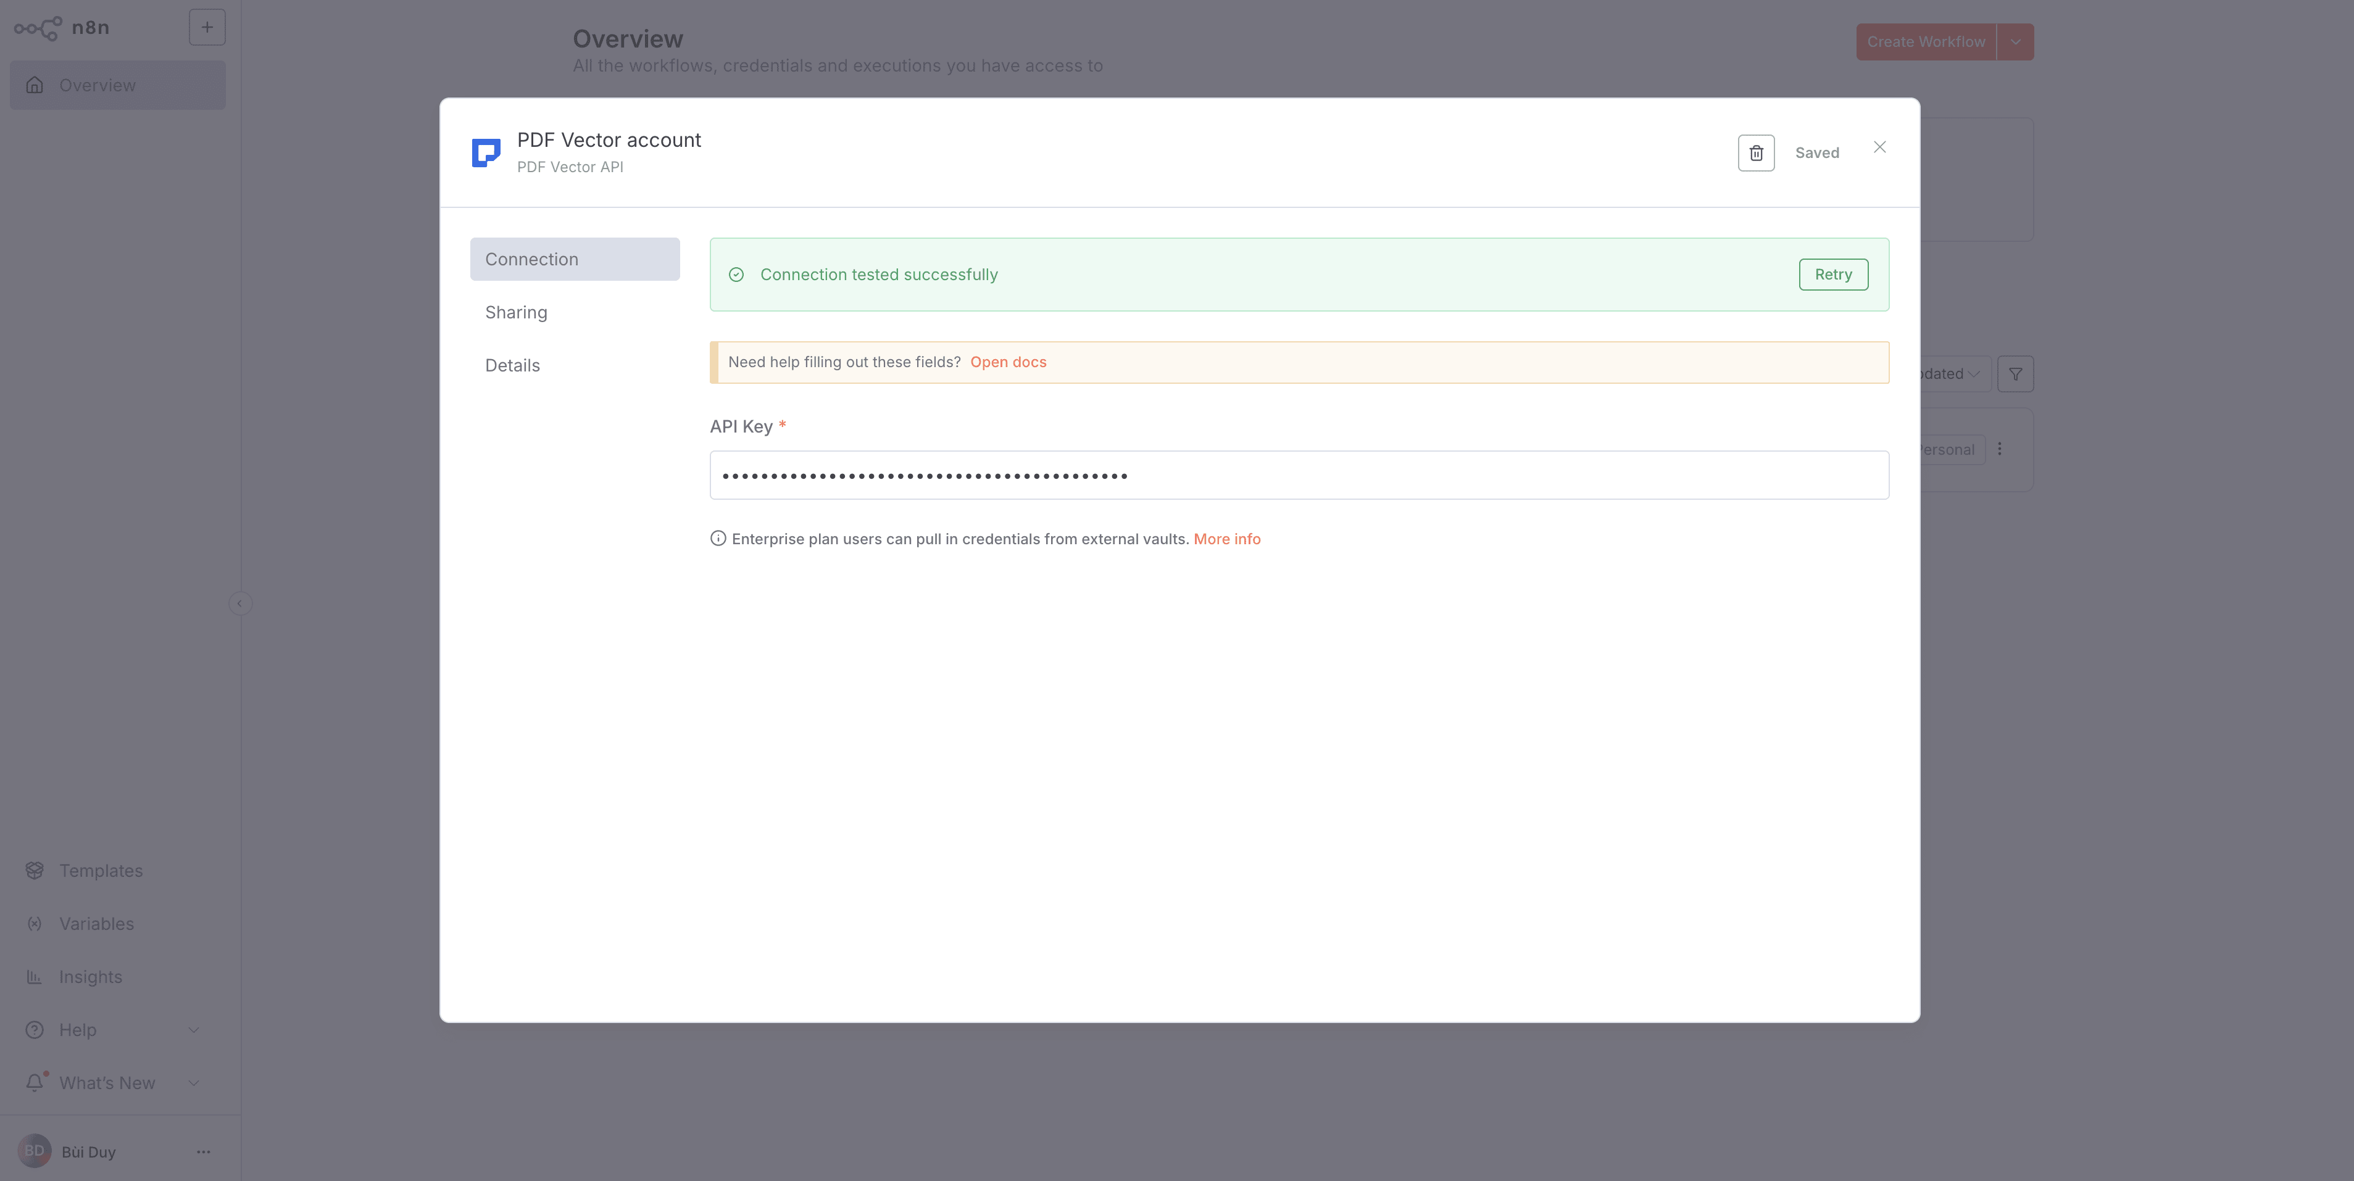Image resolution: width=2354 pixels, height=1181 pixels.
Task: Open docs link for field help
Action: (x=1008, y=362)
